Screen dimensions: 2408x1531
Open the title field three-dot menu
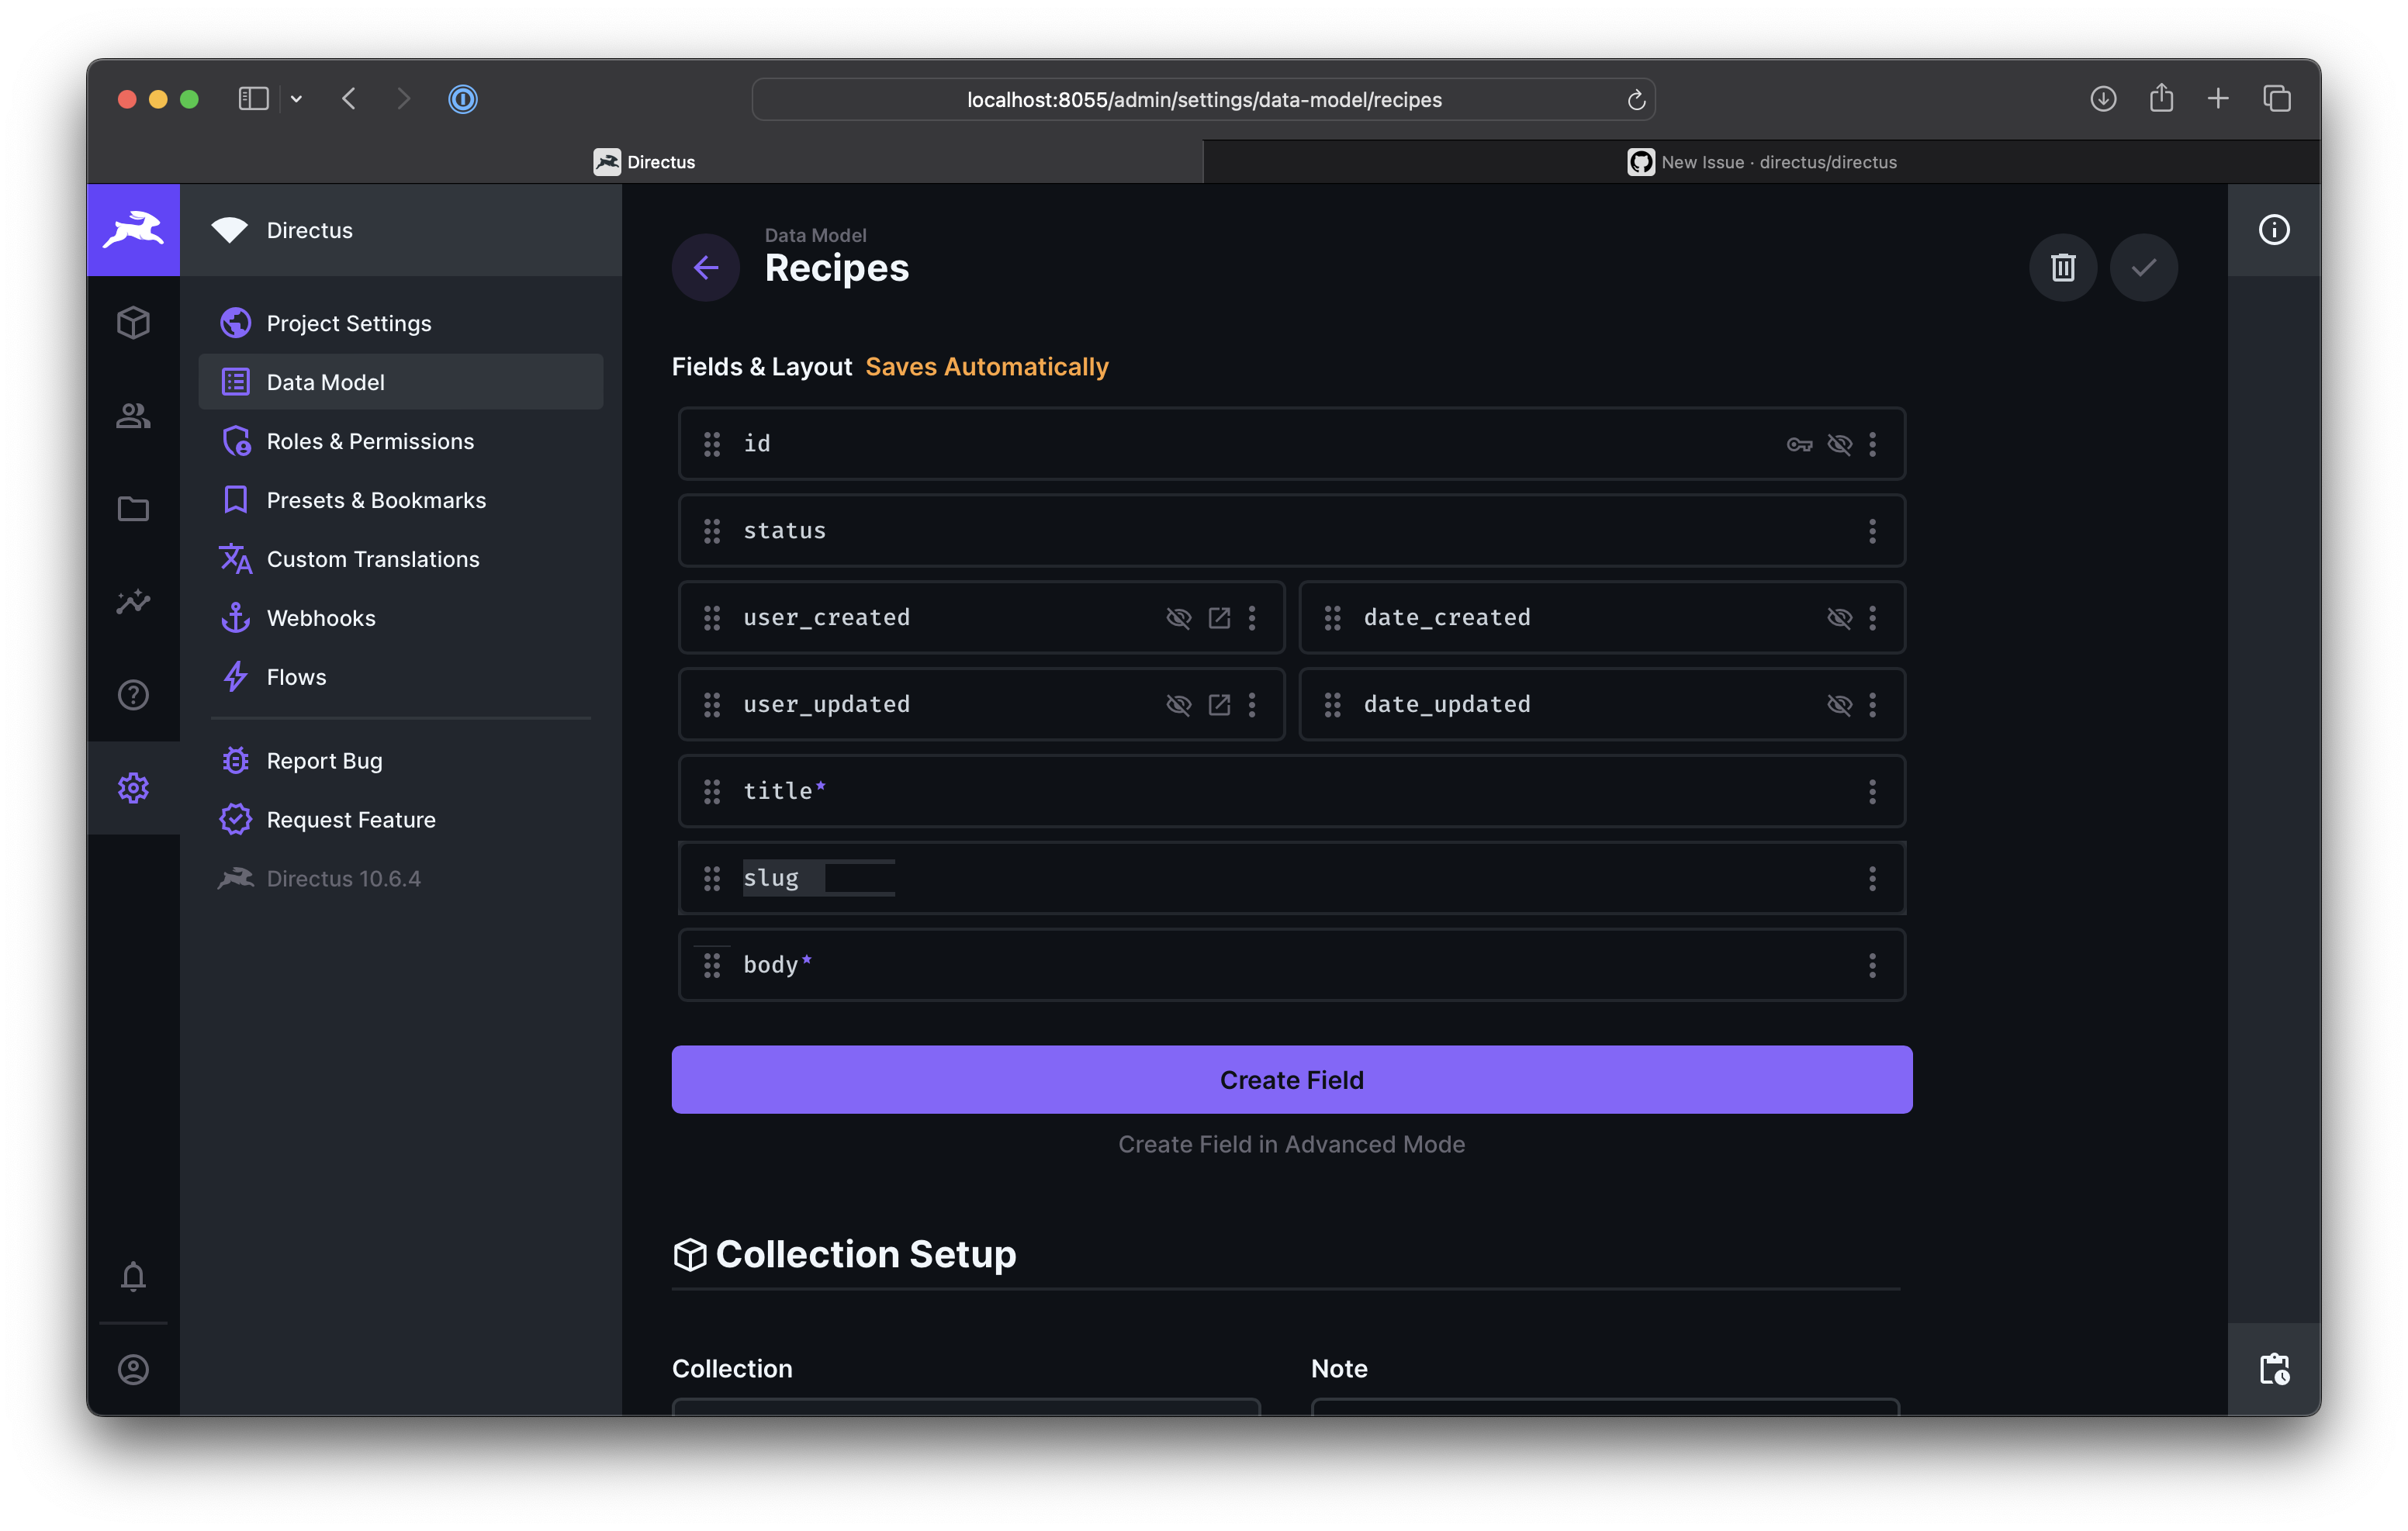[x=1872, y=791]
